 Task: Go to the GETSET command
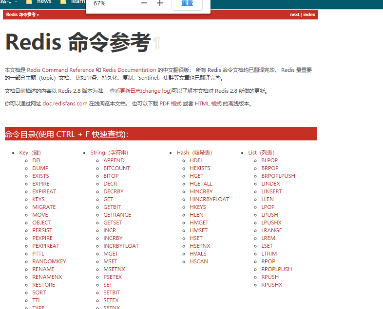click(x=113, y=223)
